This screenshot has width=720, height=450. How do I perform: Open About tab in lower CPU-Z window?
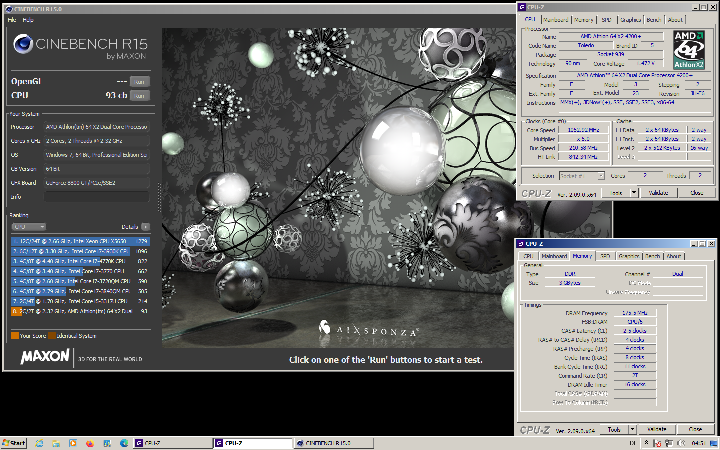[x=674, y=256]
